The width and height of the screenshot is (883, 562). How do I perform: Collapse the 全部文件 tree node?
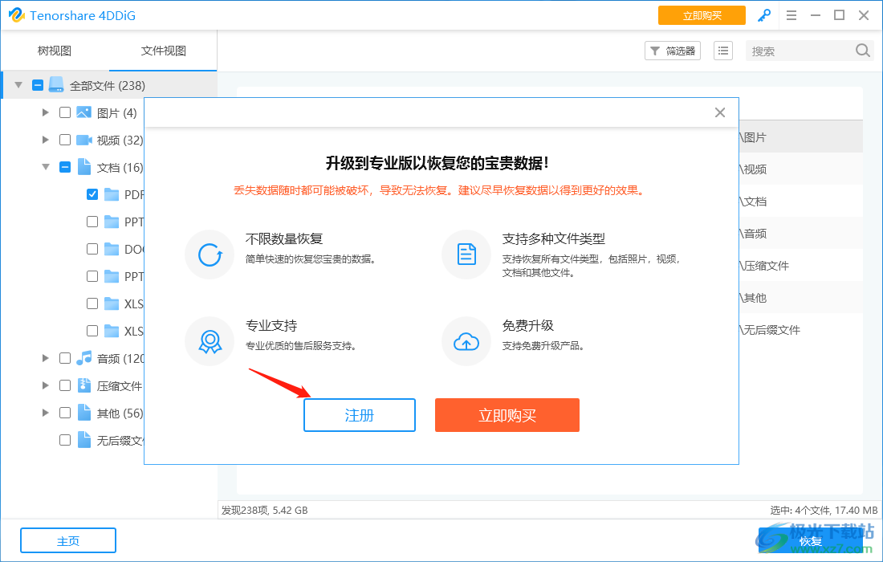18,85
